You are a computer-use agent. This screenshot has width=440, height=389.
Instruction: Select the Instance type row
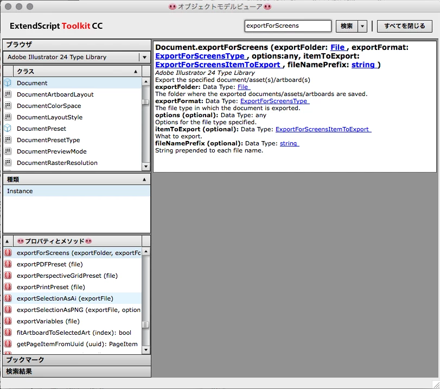(76, 191)
